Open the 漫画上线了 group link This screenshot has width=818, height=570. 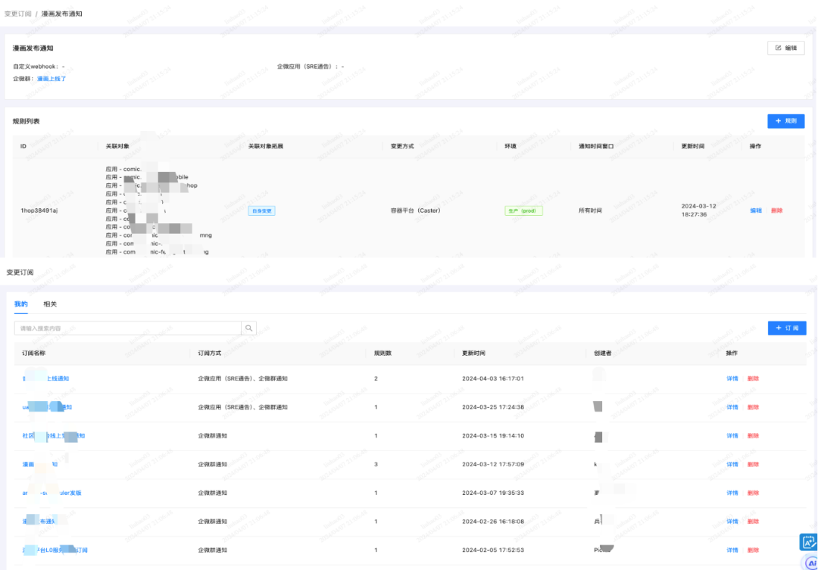[x=52, y=79]
